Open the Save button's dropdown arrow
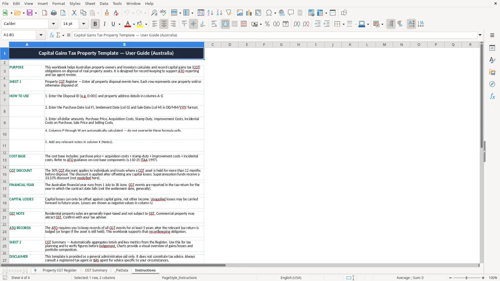 pos(36,13)
